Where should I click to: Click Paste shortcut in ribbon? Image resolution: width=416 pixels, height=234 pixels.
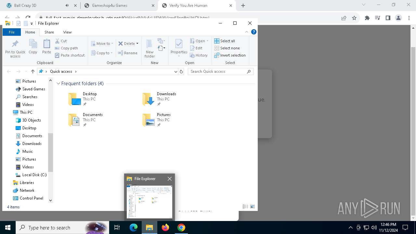[70, 55]
